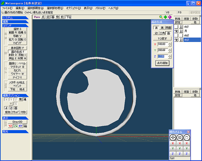Click the X coordinate field 100.00
202x161 pixels.
(x=163, y=44)
